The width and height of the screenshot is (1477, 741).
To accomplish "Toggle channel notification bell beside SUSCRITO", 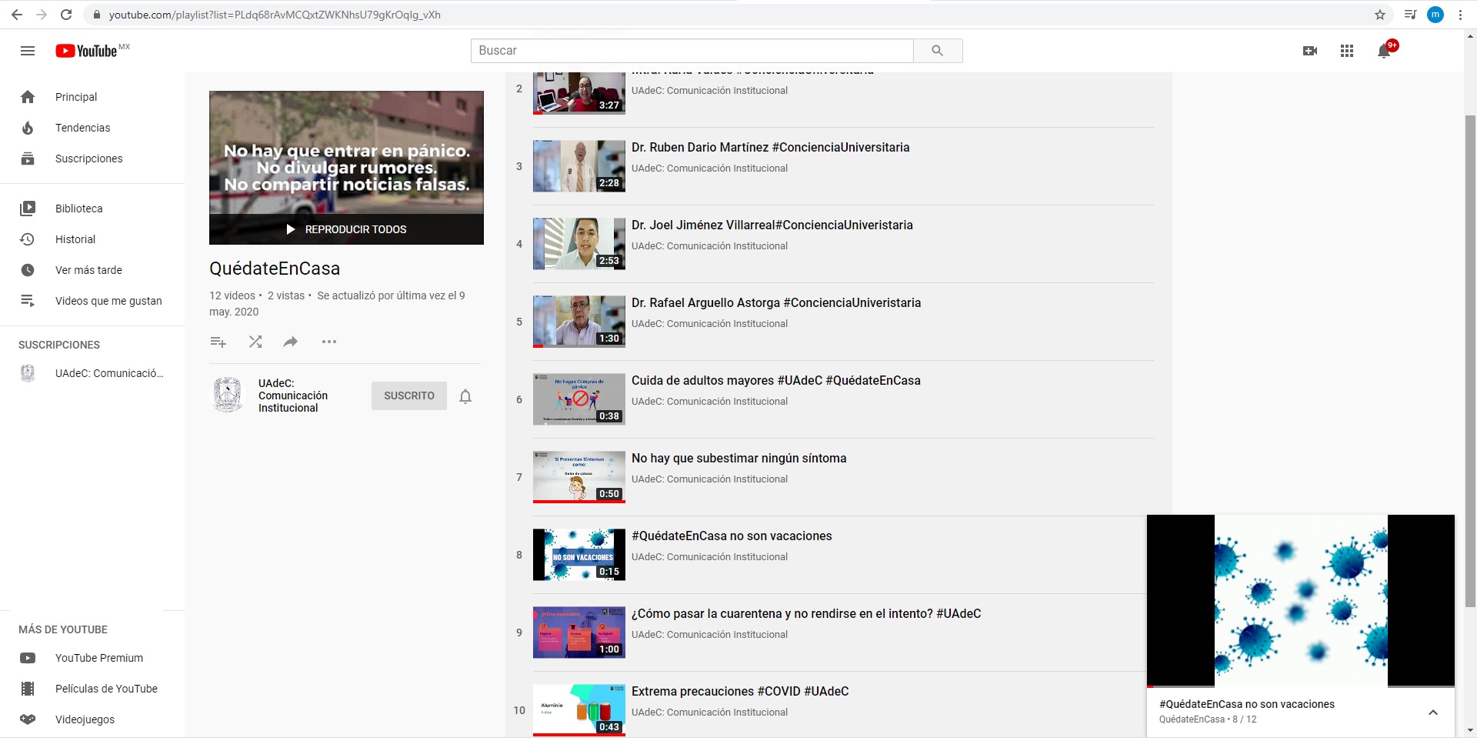I will click(x=465, y=396).
